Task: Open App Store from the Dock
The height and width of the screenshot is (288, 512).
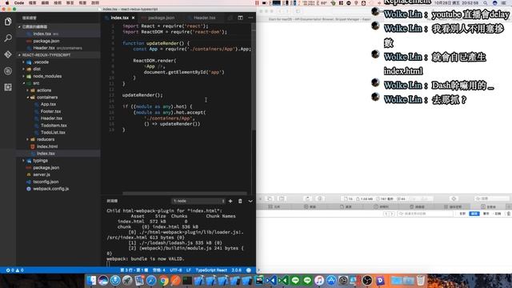Action: (331, 281)
